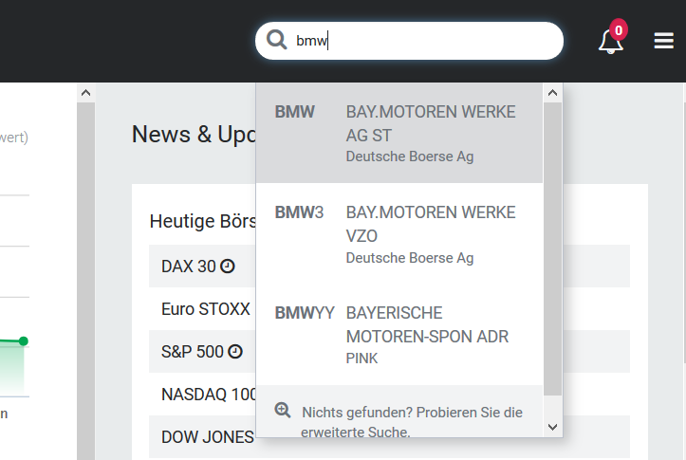This screenshot has width=686, height=460.
Task: Click the Heutige Börse heading
Action: point(202,221)
